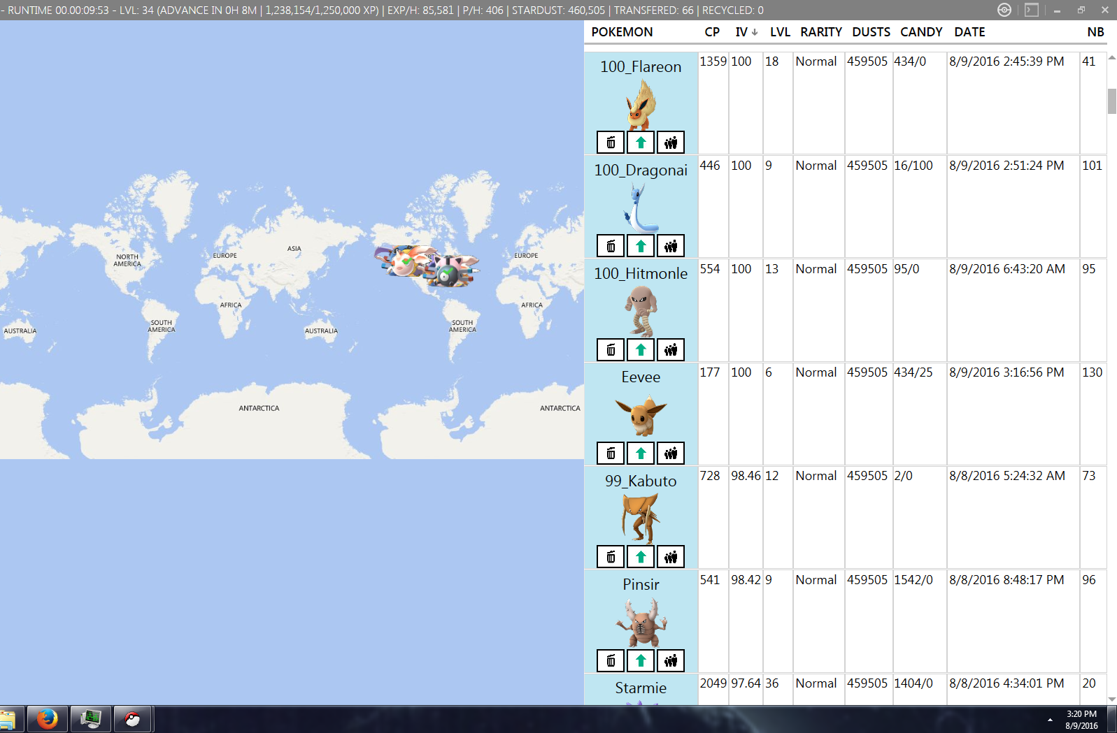This screenshot has width=1117, height=733.
Task: Select the name label 99_Kabuto
Action: pyautogui.click(x=641, y=481)
